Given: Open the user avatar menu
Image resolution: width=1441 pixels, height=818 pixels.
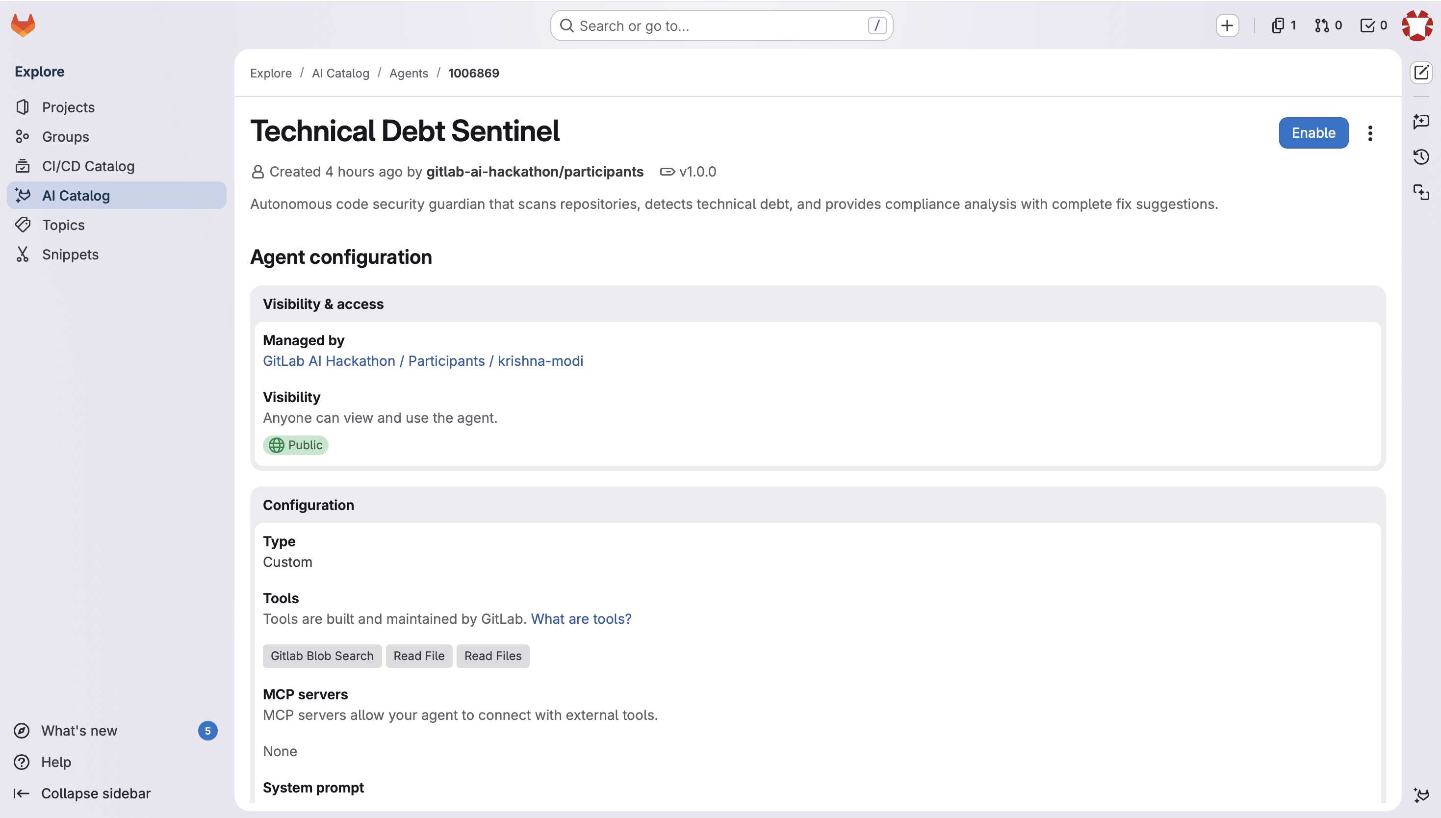Looking at the screenshot, I should [x=1417, y=26].
